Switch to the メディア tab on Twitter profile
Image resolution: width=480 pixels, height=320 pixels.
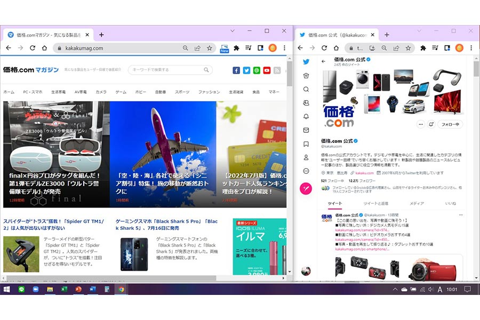[417, 203]
